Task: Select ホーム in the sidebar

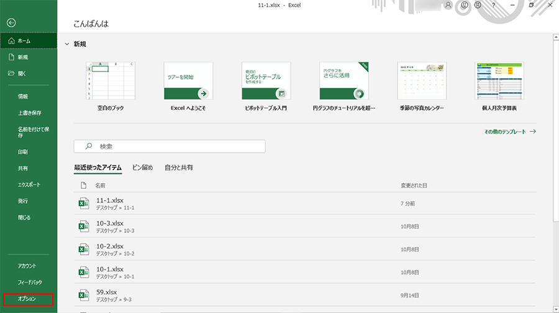Action: coord(29,41)
